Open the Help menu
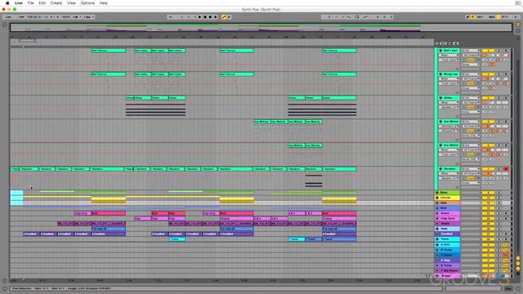 point(104,3)
